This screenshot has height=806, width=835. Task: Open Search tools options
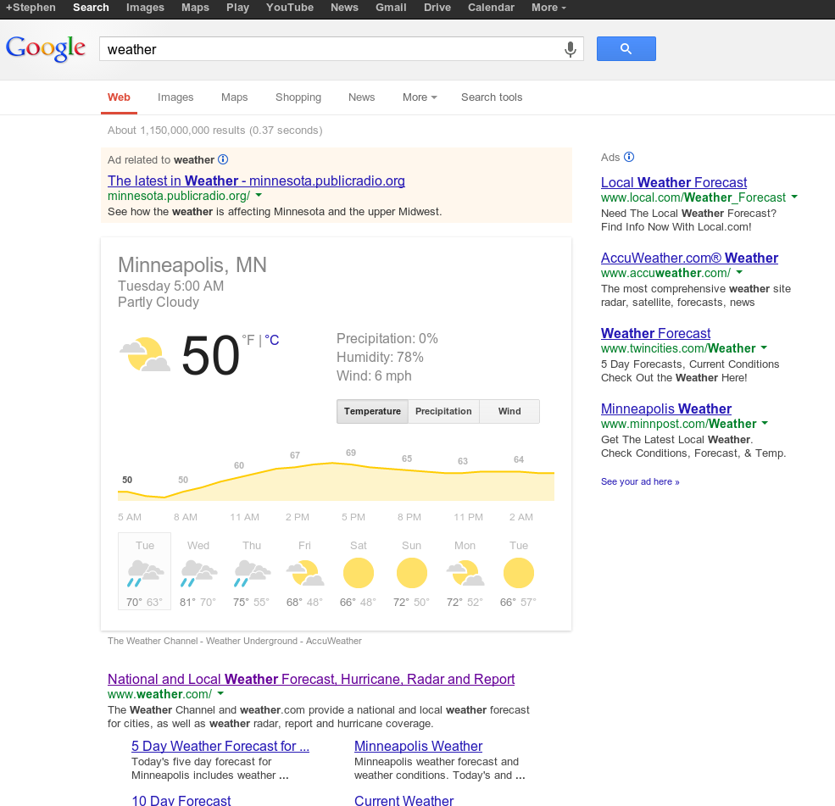click(x=492, y=97)
